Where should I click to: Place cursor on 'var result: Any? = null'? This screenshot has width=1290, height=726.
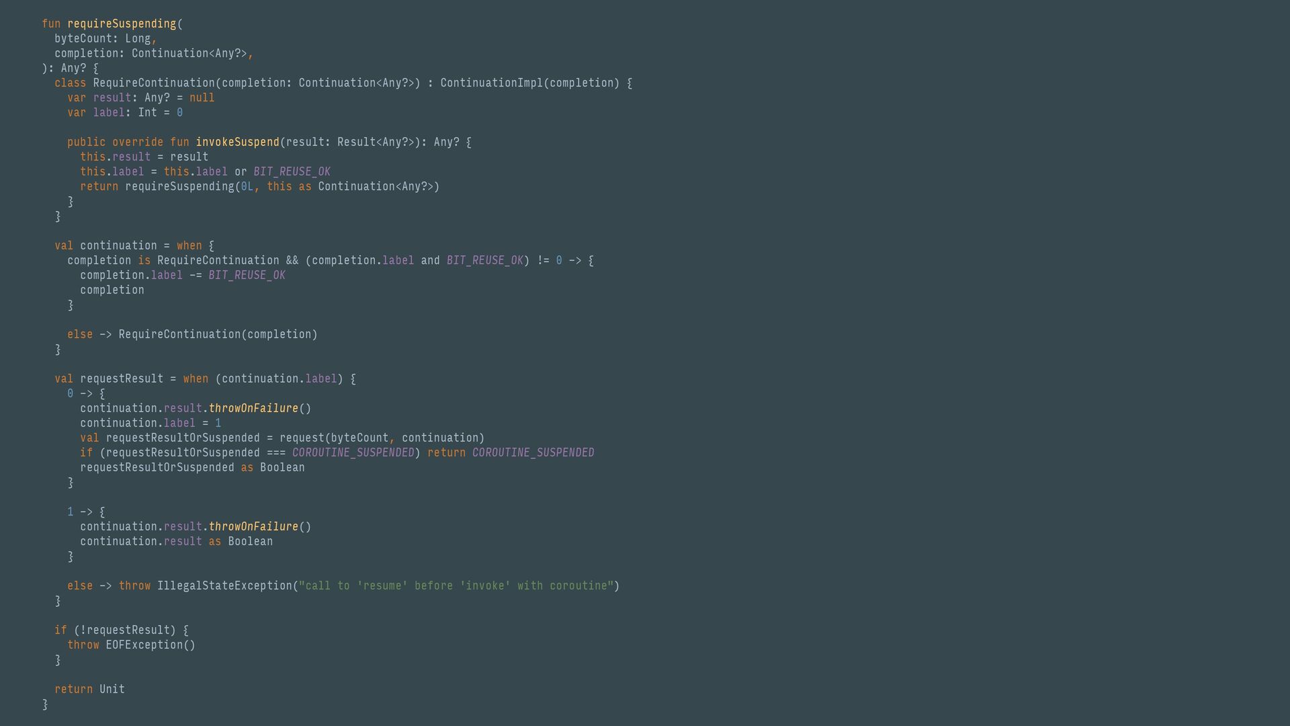[141, 98]
